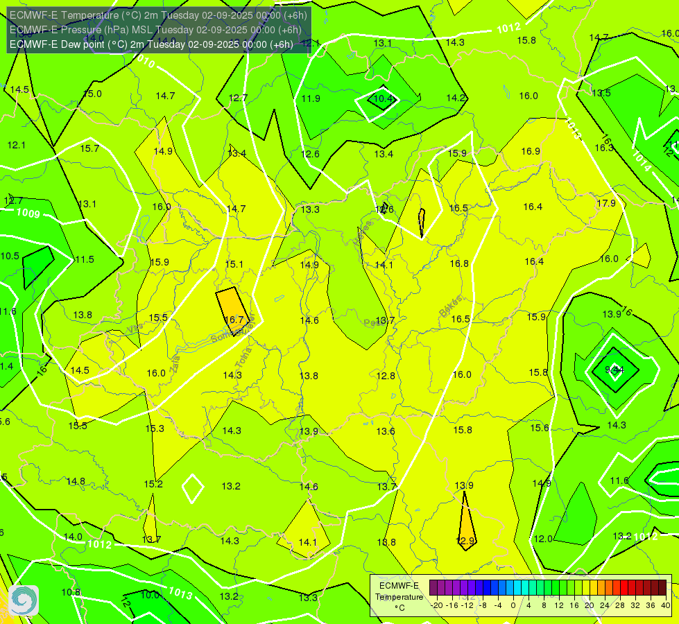Click the 14.2 temperature value
Image resolution: width=679 pixels, height=624 pixels.
point(456,98)
